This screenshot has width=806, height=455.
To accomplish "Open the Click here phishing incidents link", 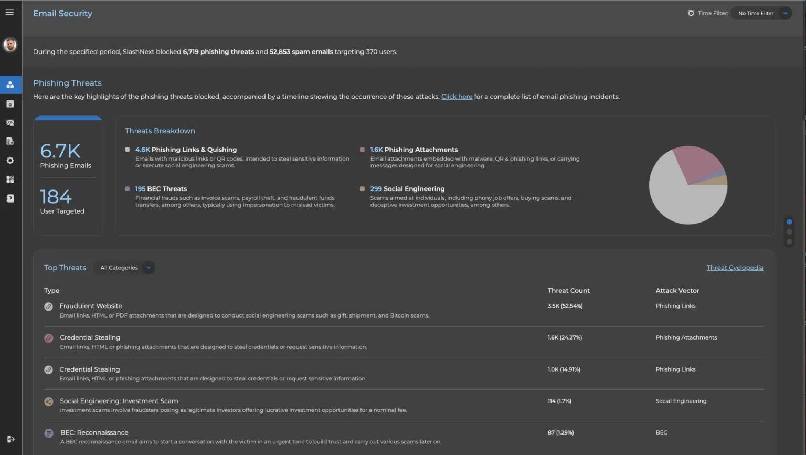I will pyautogui.click(x=457, y=96).
